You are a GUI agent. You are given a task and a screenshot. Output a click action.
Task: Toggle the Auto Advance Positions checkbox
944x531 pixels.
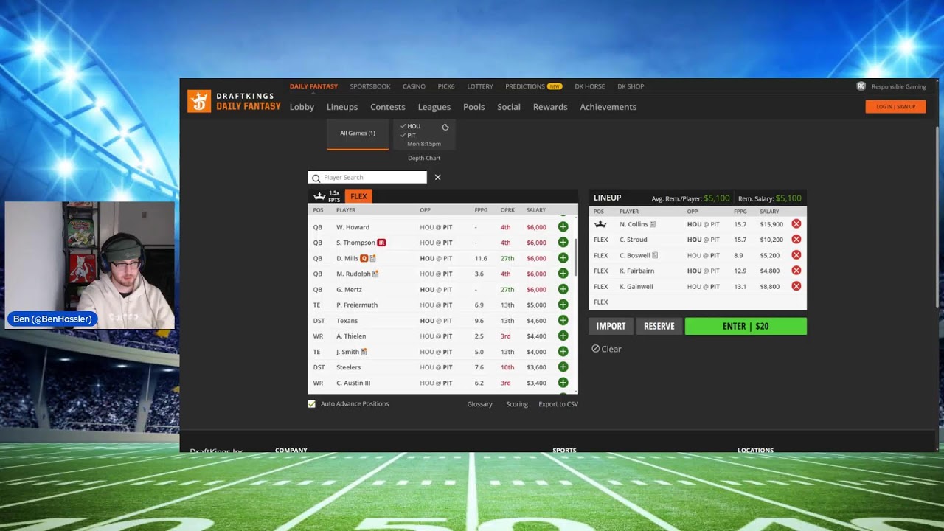[x=312, y=404]
